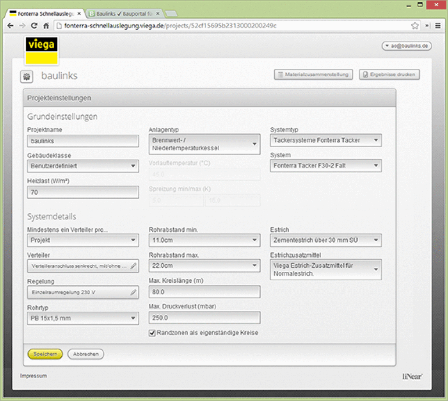Screen dimensions: 448x401
Task: Open the Rohrtyp dropdown
Action: click(83, 318)
